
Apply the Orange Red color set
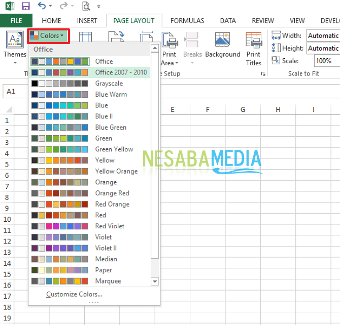(89, 193)
